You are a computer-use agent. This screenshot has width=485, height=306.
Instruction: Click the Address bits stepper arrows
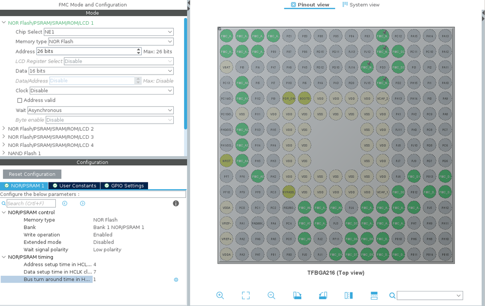pos(138,51)
